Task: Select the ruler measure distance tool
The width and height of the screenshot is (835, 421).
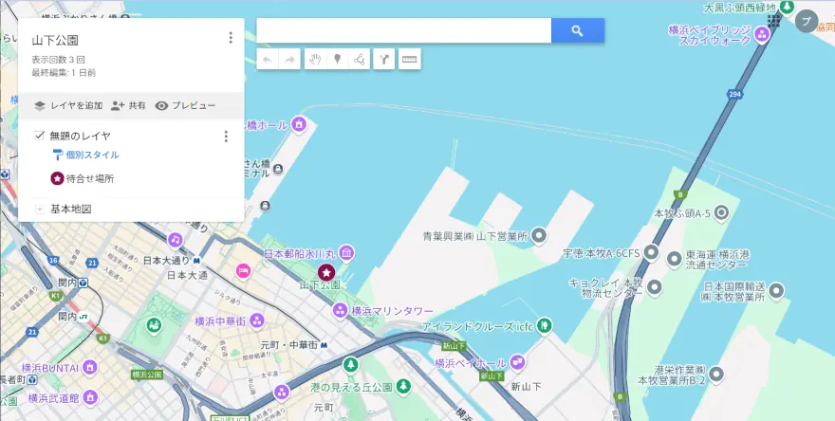Action: point(410,60)
